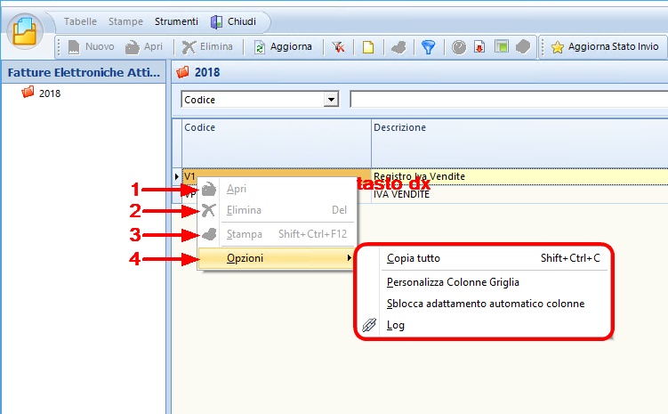Image resolution: width=668 pixels, height=414 pixels.
Task: Click the green window layout icon
Action: pos(502,47)
